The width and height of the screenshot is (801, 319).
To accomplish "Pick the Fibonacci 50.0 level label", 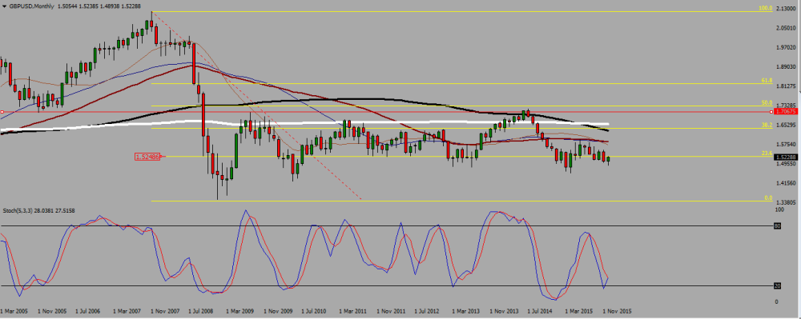I will [767, 103].
